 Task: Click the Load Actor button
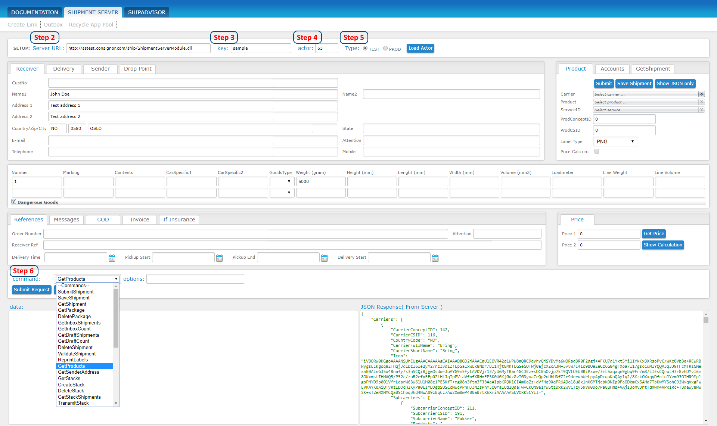420,48
